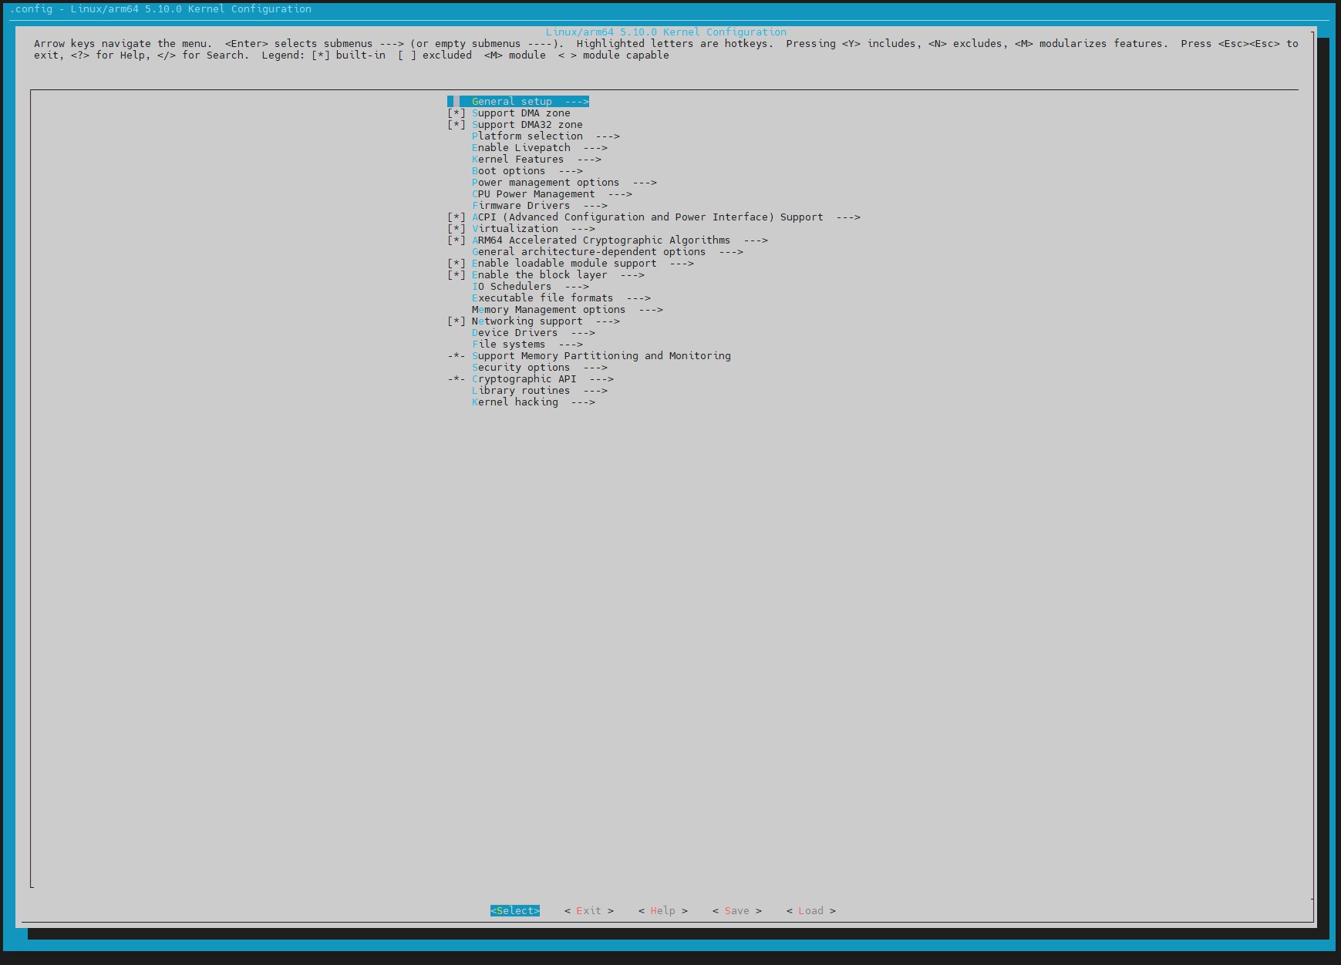Open the Enable Livepatch submenu

click(540, 148)
